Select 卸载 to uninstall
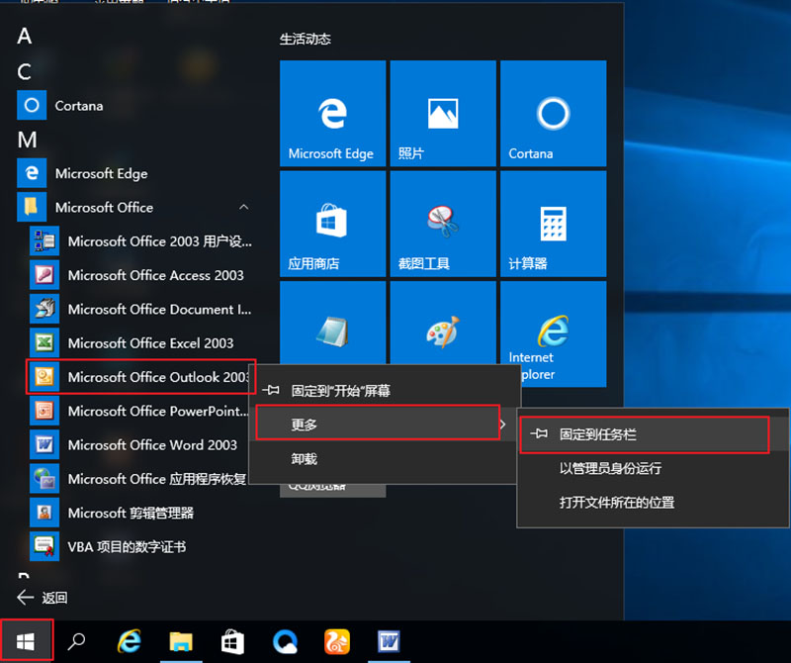 coord(386,458)
